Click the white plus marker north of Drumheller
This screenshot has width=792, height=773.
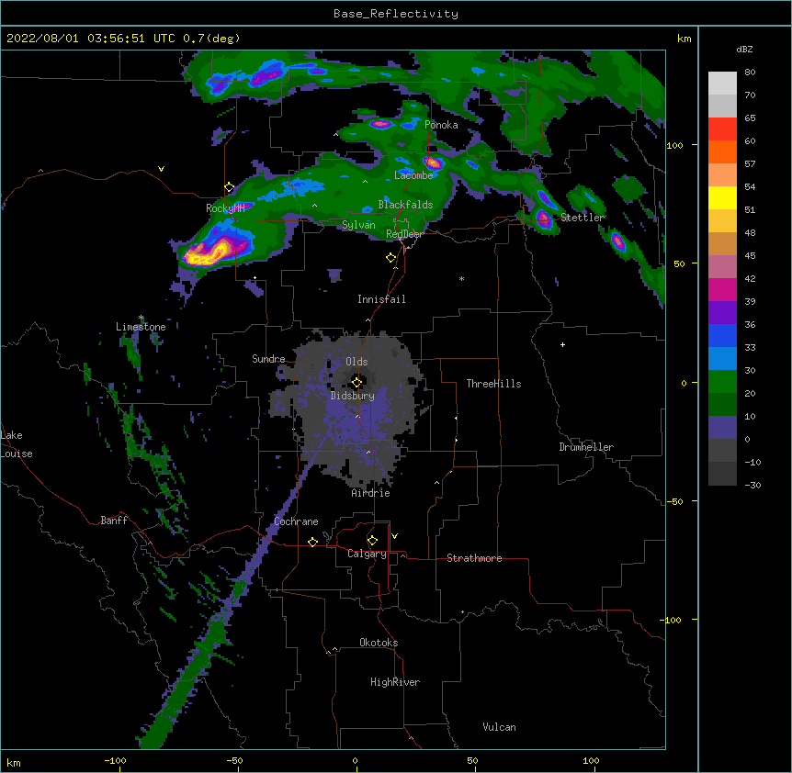click(562, 344)
